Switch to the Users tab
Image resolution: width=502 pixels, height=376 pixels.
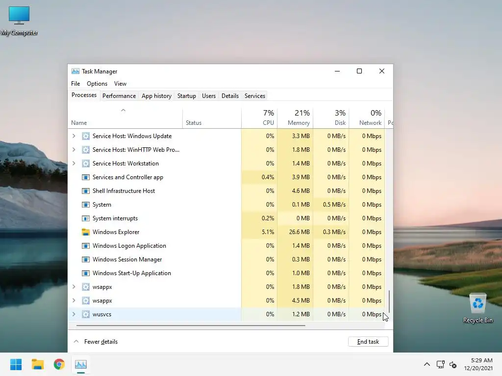pyautogui.click(x=209, y=96)
